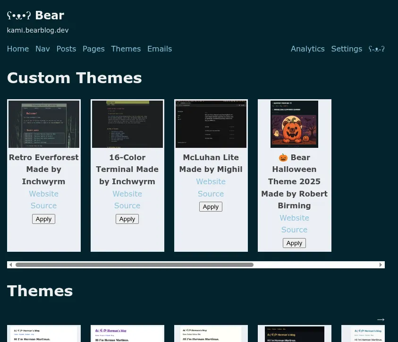Click the left arrow on the themes carousel
Viewport: 398px width, 342px height.
[x=10, y=265]
